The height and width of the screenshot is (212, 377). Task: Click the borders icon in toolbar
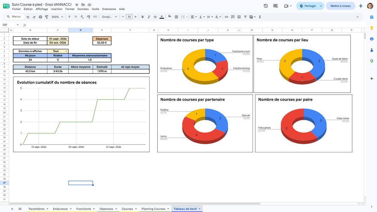coord(177,17)
